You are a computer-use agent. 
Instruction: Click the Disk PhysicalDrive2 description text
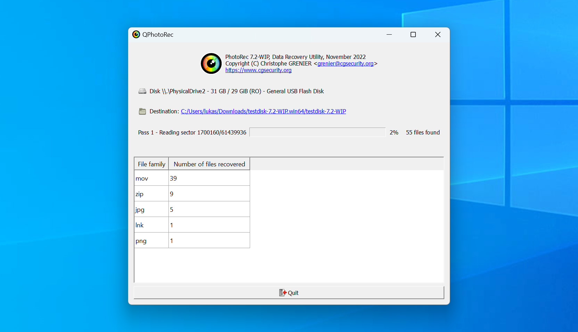pyautogui.click(x=237, y=91)
